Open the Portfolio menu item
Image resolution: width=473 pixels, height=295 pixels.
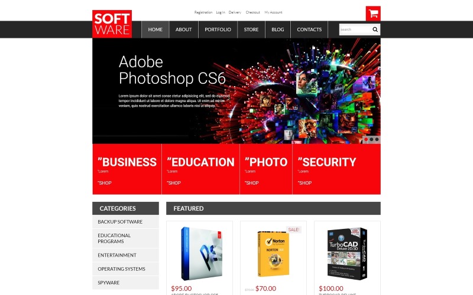coord(218,29)
